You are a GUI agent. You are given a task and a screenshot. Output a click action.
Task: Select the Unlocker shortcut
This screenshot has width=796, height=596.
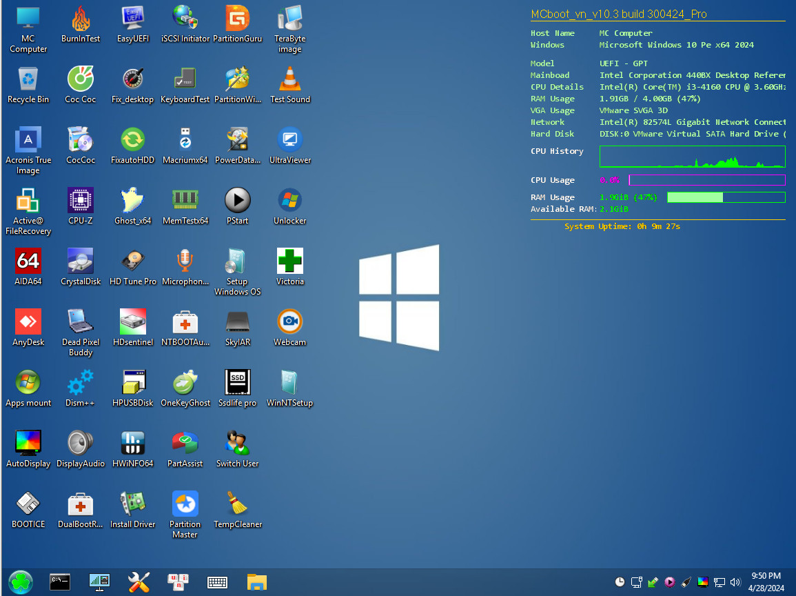coord(290,206)
